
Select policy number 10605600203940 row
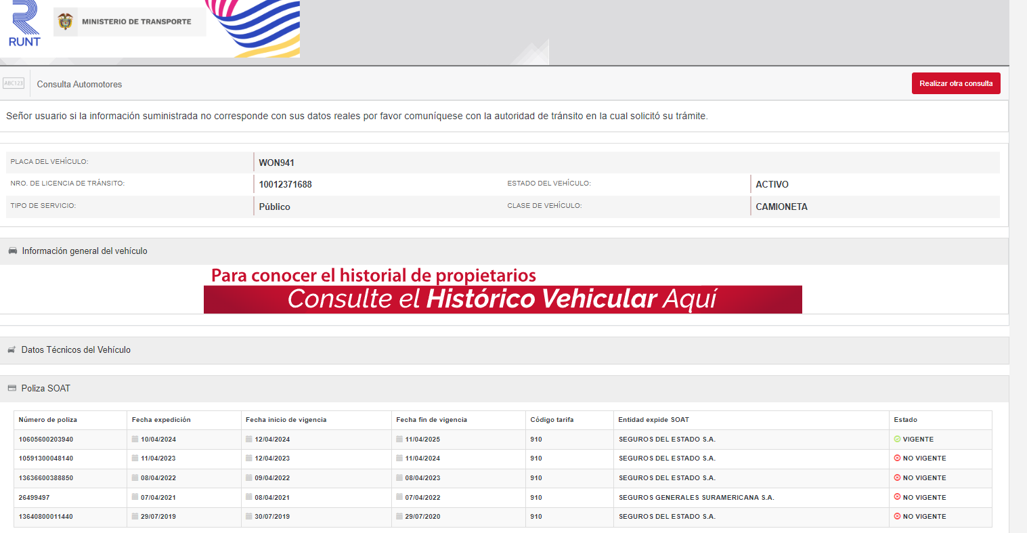point(46,440)
